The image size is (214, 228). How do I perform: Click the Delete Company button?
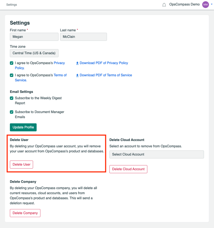tap(25, 213)
